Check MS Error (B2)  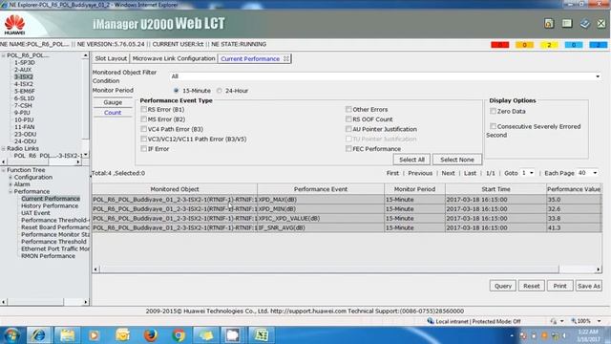point(144,118)
